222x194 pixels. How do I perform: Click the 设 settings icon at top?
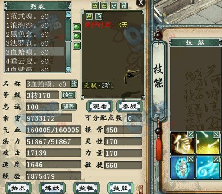pyautogui.click(x=124, y=6)
